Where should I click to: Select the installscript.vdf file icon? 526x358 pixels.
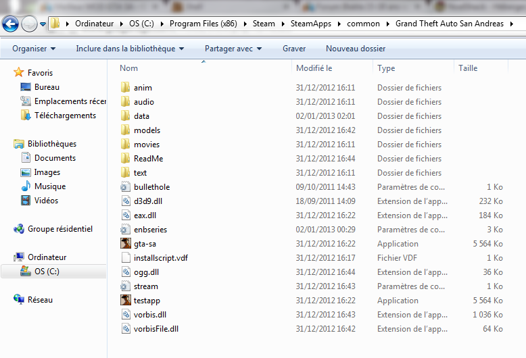click(126, 257)
